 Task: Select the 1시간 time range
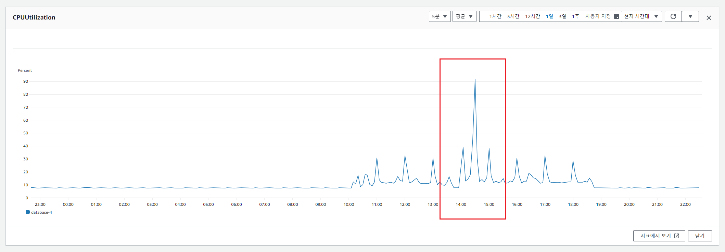(495, 16)
